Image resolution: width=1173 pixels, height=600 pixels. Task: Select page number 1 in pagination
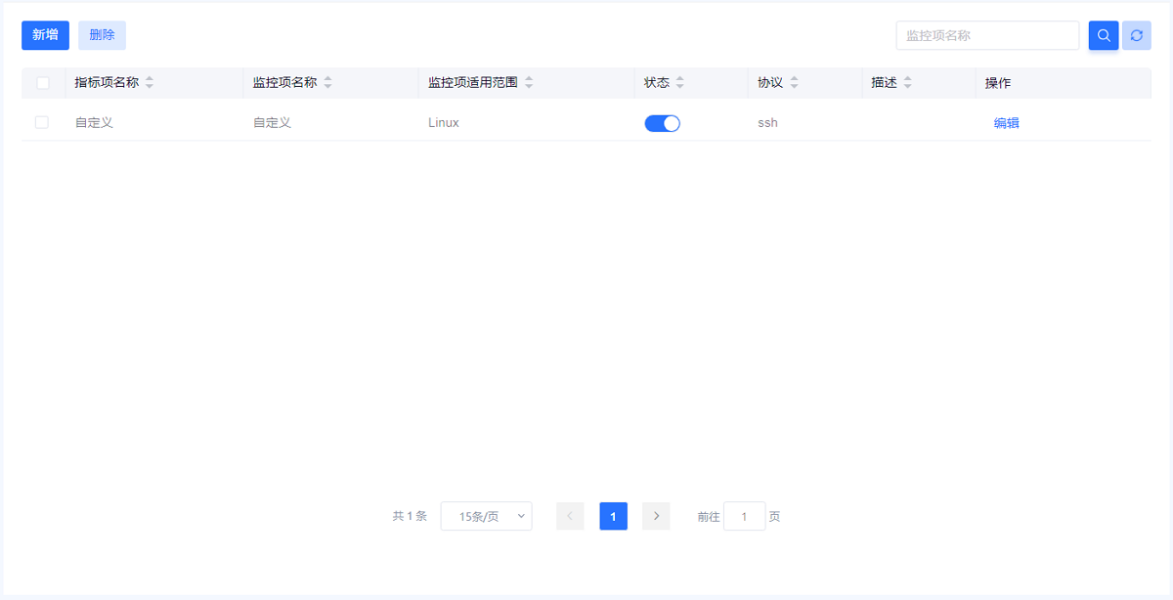613,516
